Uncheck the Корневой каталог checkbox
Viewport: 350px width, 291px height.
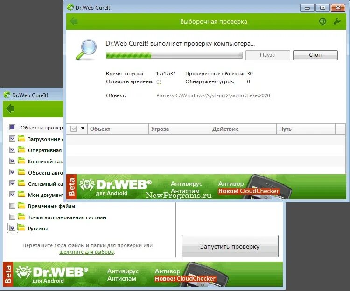(x=13, y=161)
